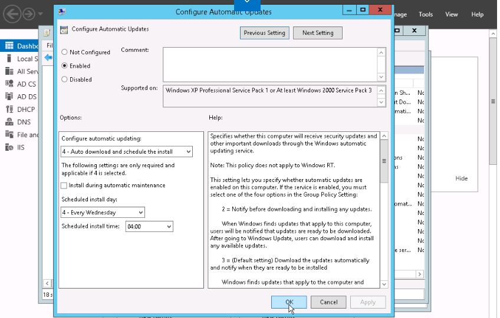Click the policy editor horizontal scroll left arrow

[x=47, y=283]
